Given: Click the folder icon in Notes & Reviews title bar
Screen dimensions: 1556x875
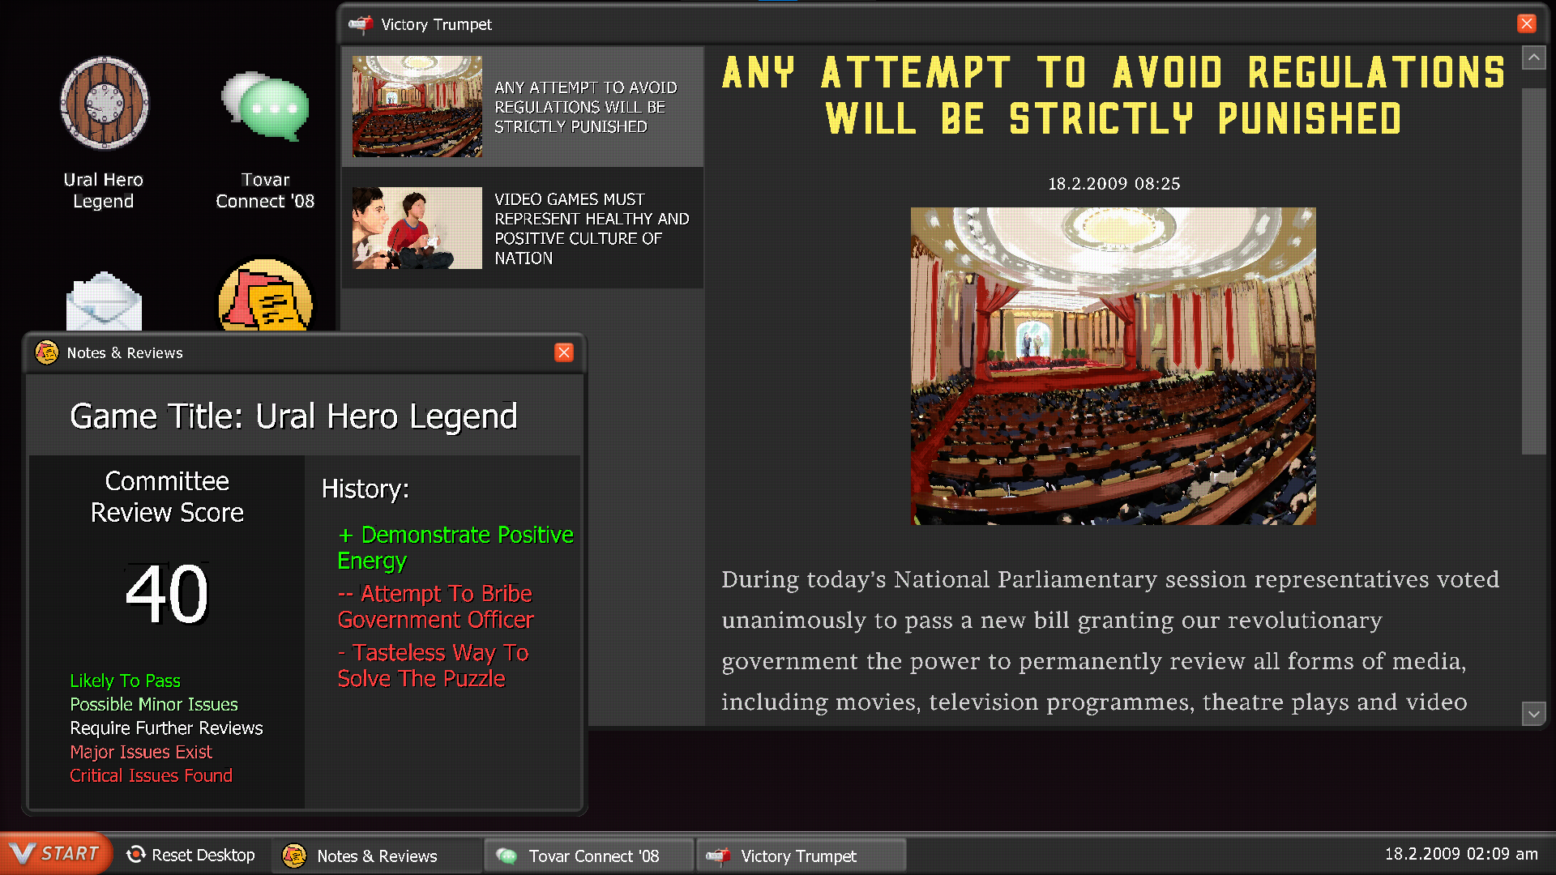Looking at the screenshot, I should [x=46, y=352].
